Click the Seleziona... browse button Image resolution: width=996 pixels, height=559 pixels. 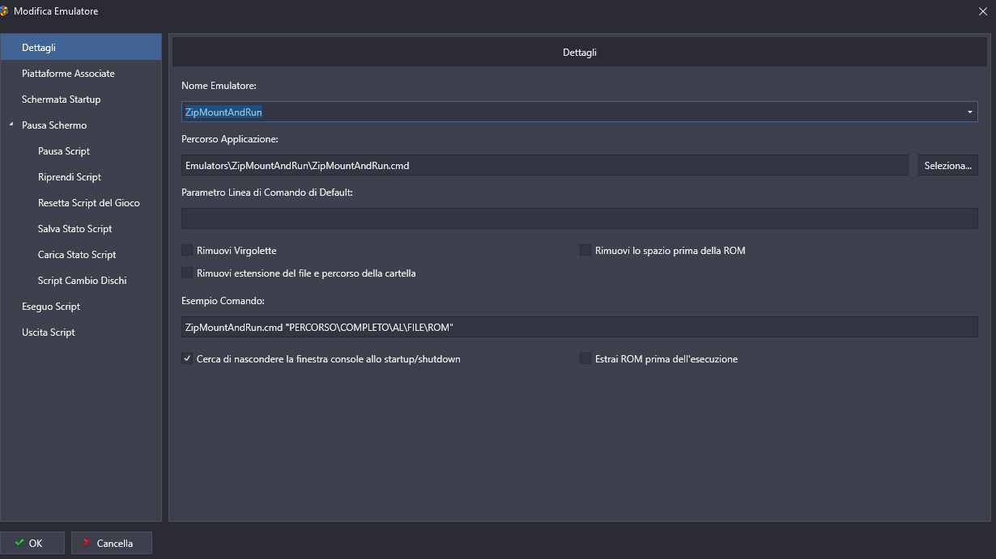tap(947, 165)
